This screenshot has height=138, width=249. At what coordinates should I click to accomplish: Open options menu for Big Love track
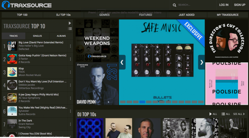pyautogui.click(x=70, y=46)
